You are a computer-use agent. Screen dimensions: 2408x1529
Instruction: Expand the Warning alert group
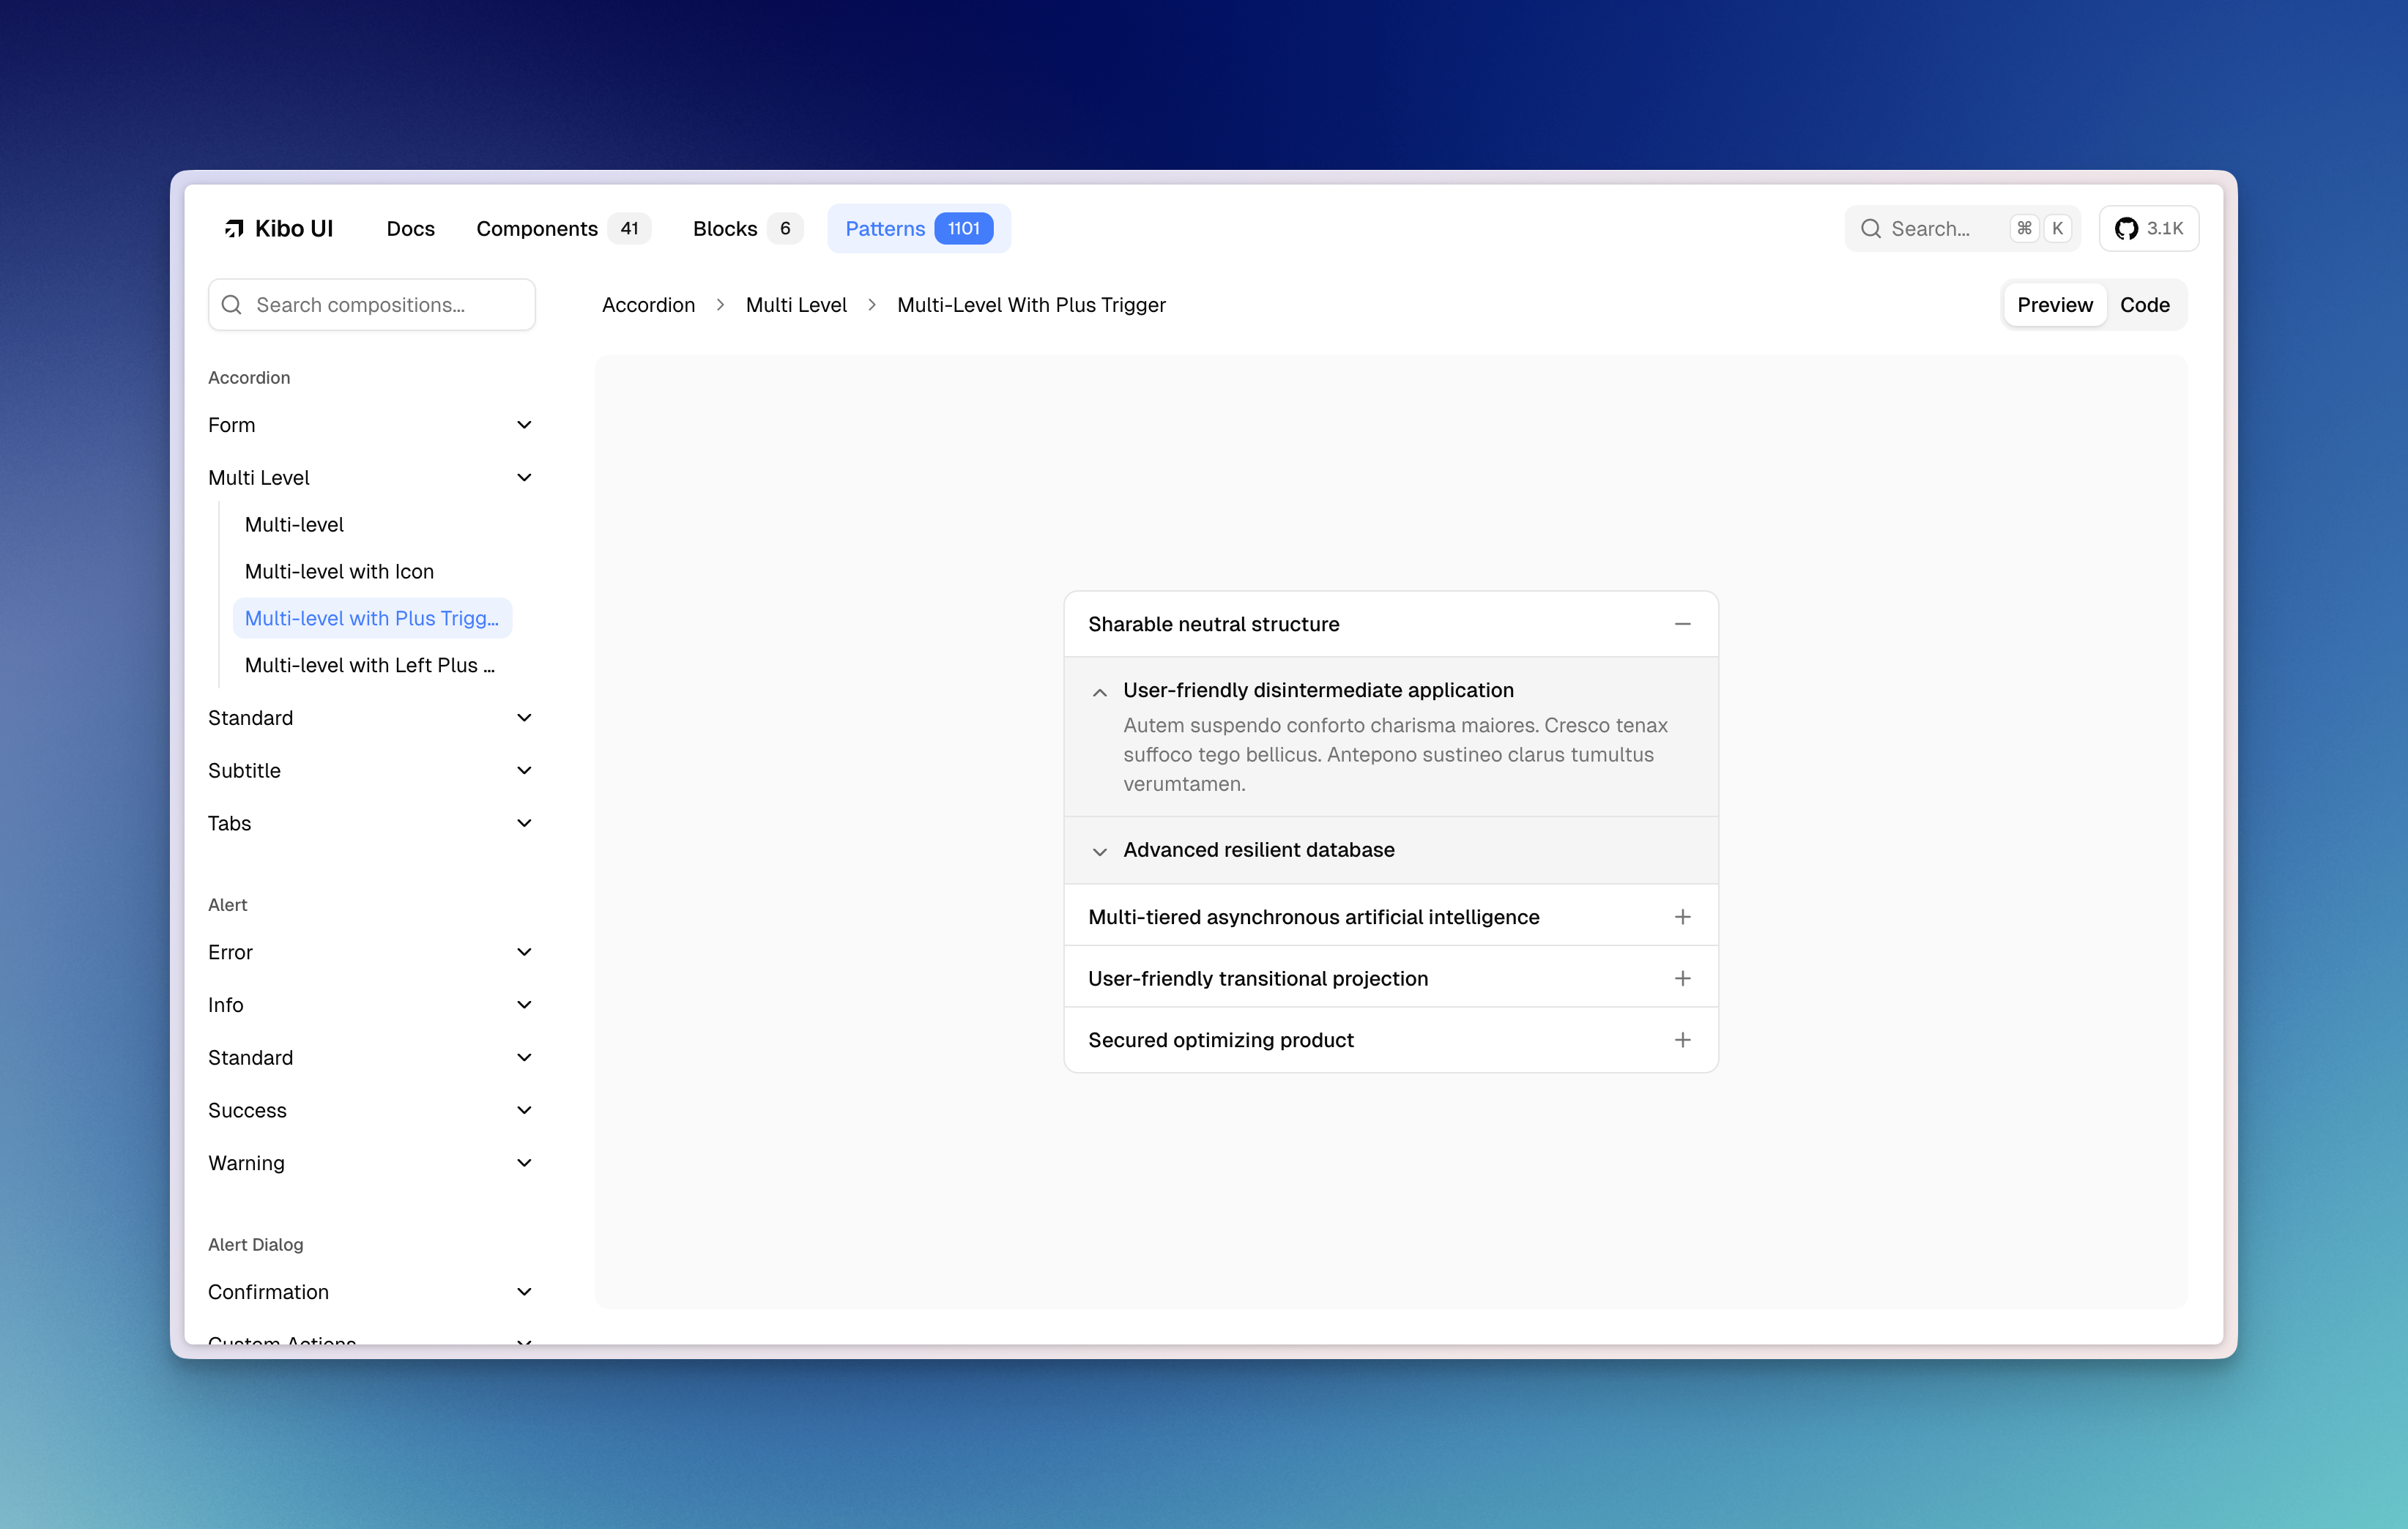(x=523, y=1163)
